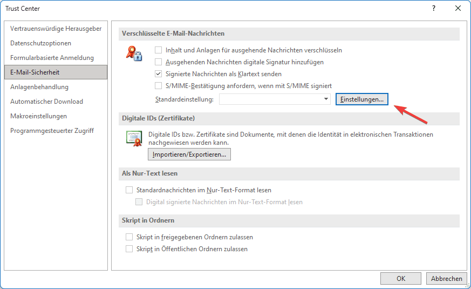This screenshot has height=289, width=471.
Task: Go to Makroeinstellungen section
Action: [38, 116]
